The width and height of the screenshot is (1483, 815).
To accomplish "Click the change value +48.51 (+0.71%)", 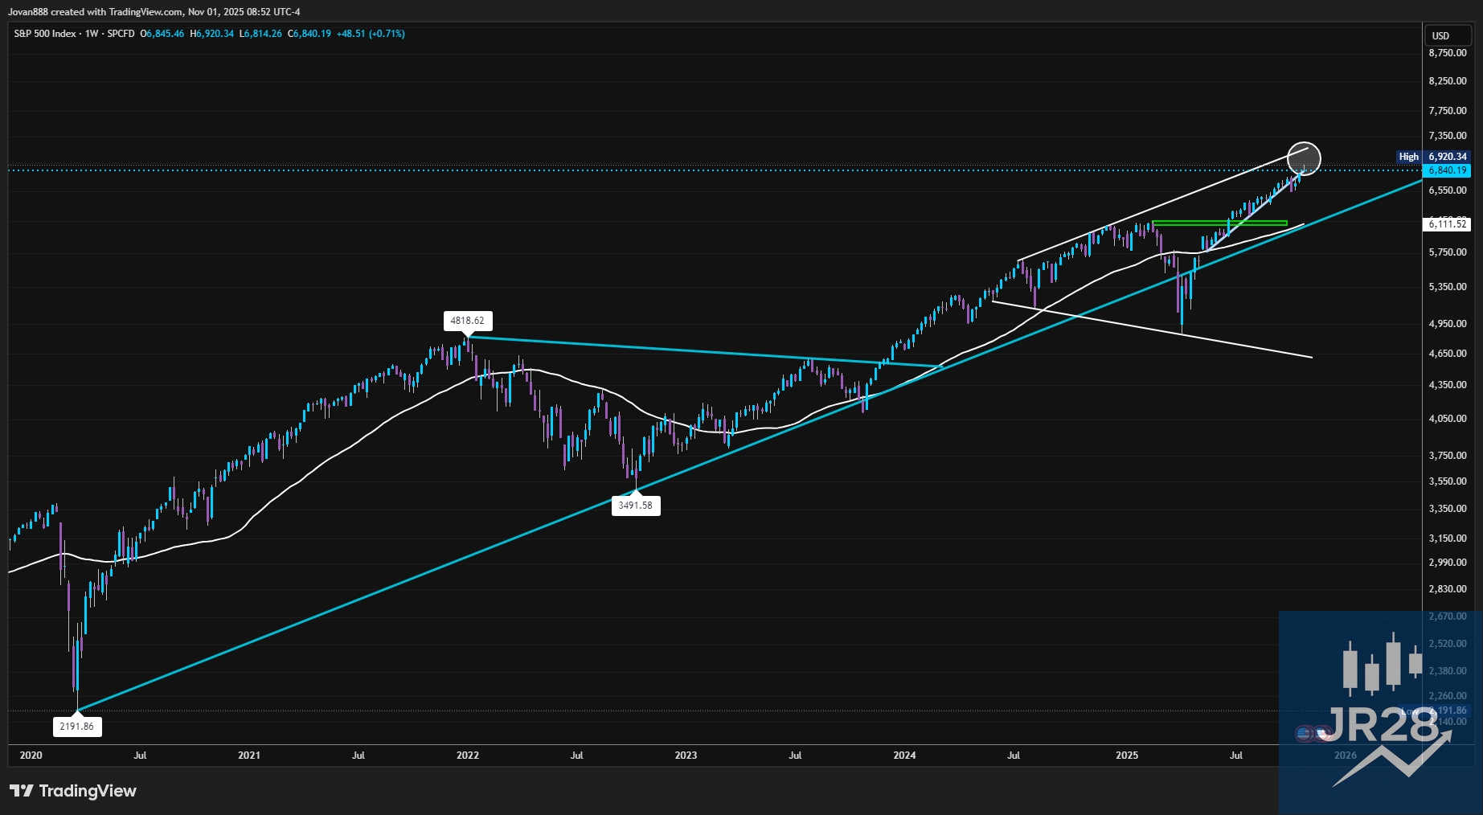I will [371, 34].
